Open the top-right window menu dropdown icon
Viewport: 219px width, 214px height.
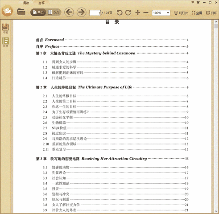(x=193, y=2)
